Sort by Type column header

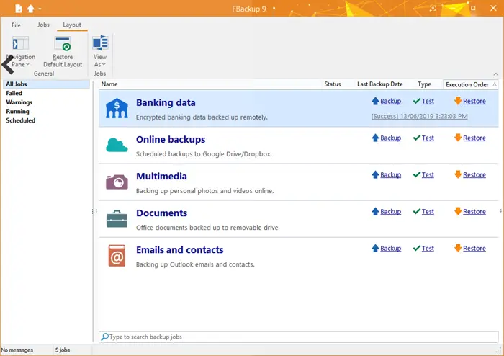(x=424, y=84)
